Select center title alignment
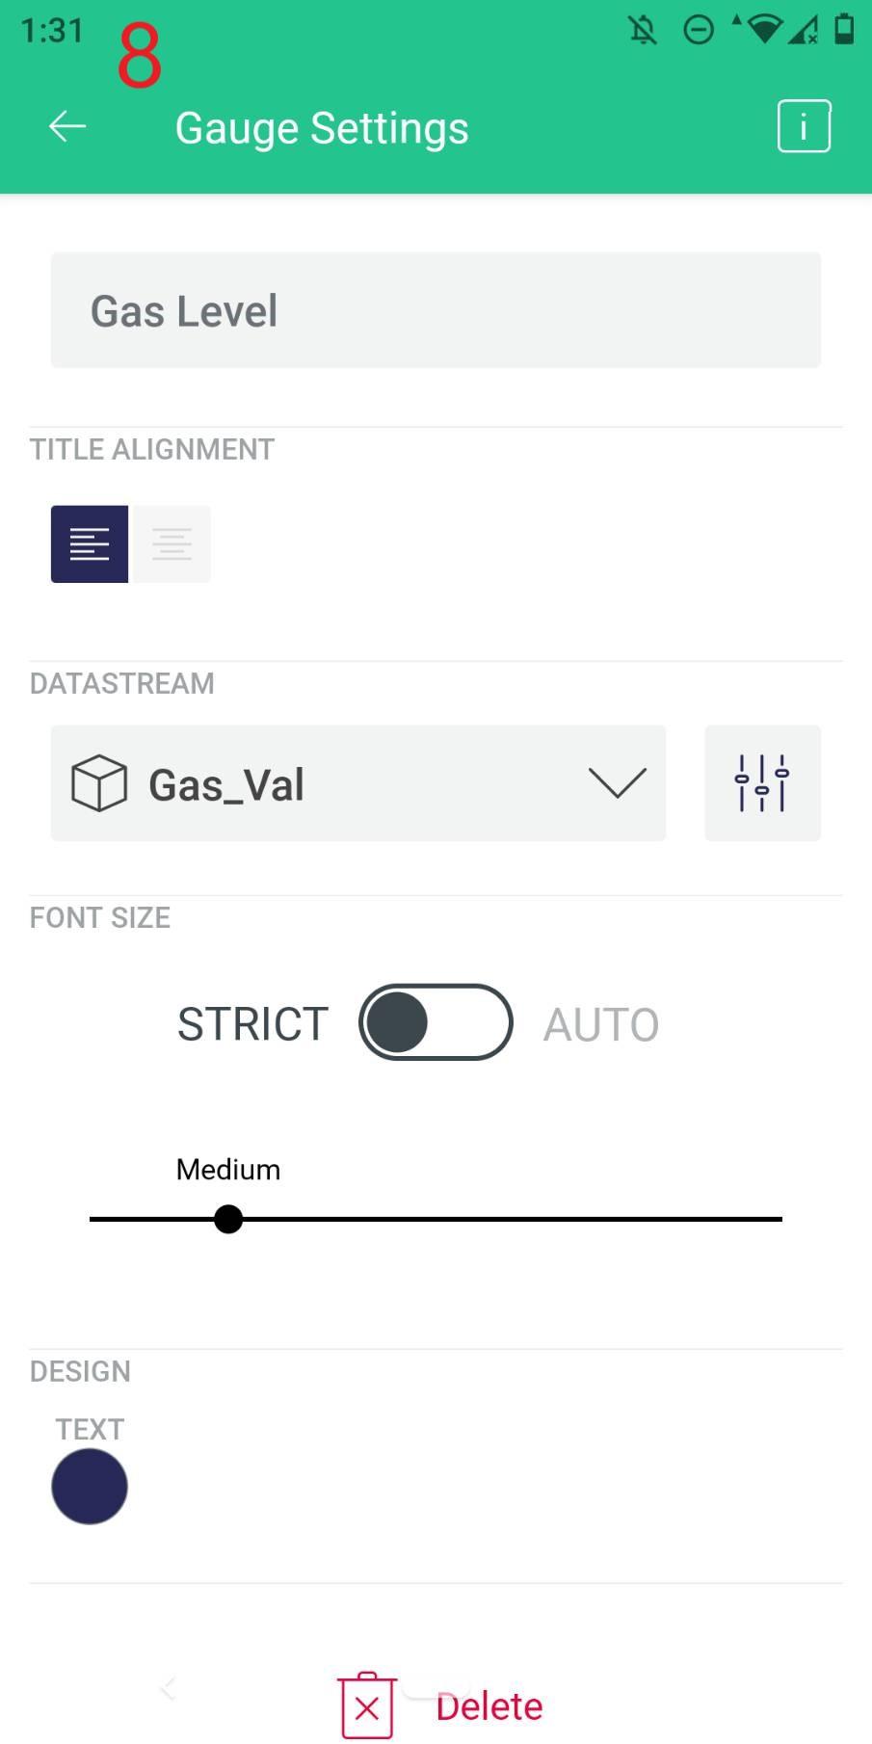This screenshot has width=872, height=1744. 172,544
